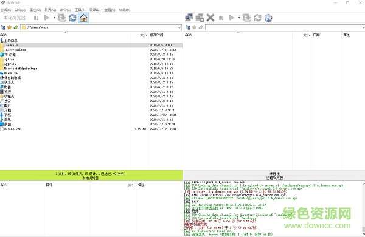Click the remote pane pause icon
The height and width of the screenshot is (237, 365).
coord(221,18)
